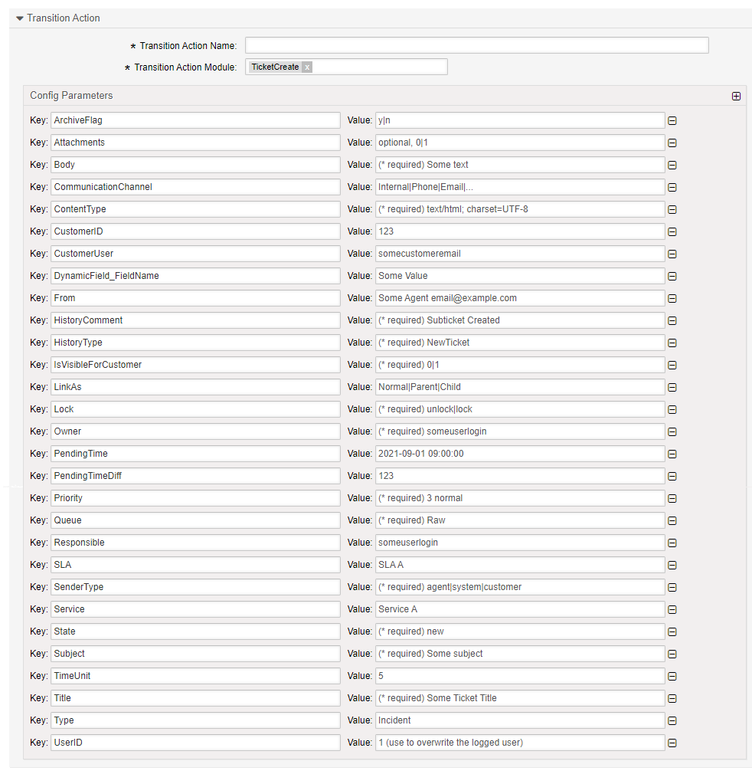Open the Transition Action Module dropdown
The image size is (752, 784).
pos(379,67)
